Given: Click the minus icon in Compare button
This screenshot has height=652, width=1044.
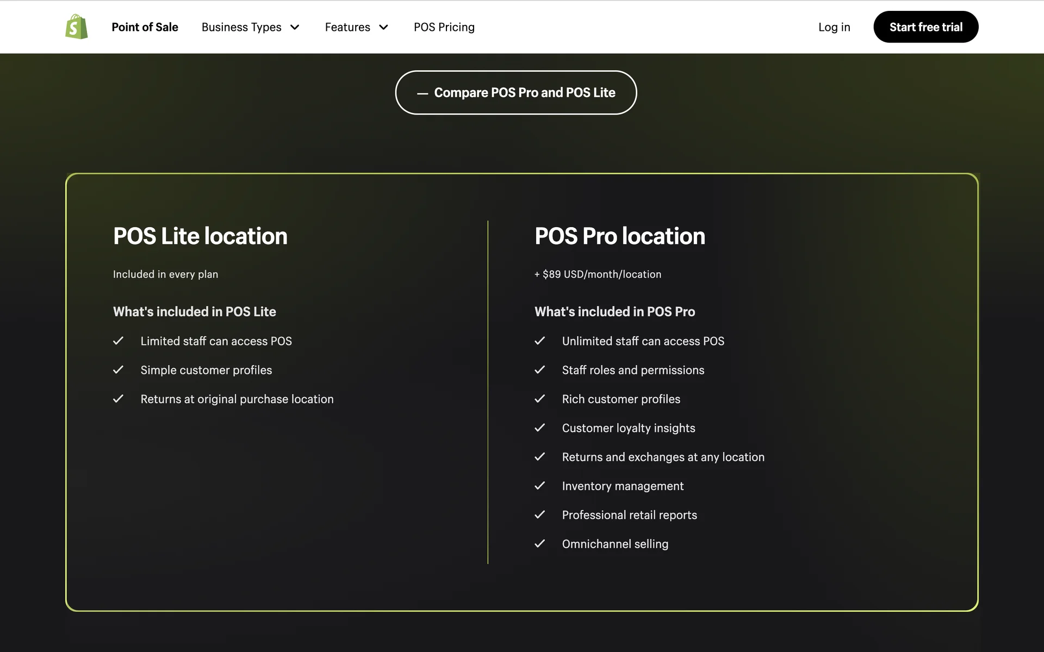Looking at the screenshot, I should [422, 93].
